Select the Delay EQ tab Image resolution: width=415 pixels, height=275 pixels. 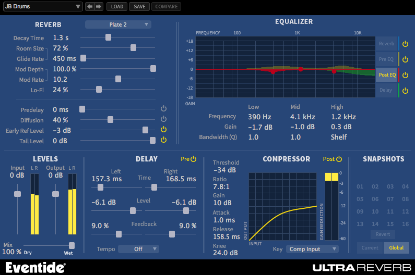[x=386, y=91]
